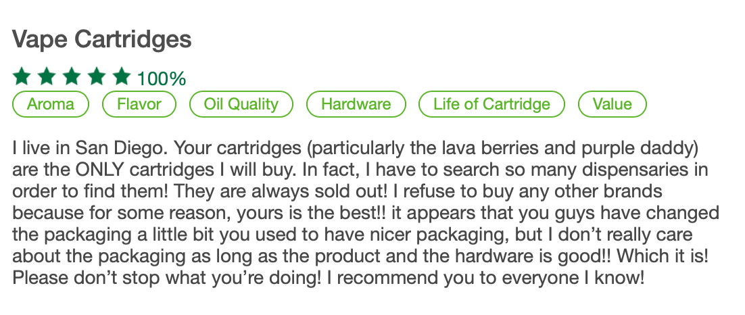Select the second rating star
The height and width of the screenshot is (315, 745).
pos(46,76)
